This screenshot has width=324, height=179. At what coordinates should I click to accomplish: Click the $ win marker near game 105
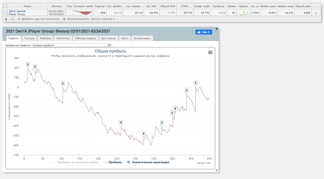click(63, 84)
